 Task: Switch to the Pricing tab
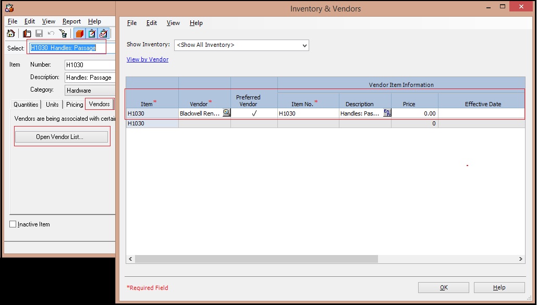pos(75,105)
